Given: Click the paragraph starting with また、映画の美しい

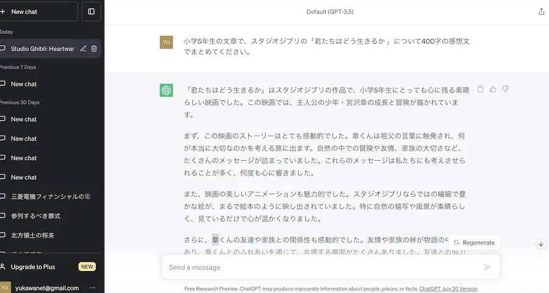Looking at the screenshot, I should (325, 207).
